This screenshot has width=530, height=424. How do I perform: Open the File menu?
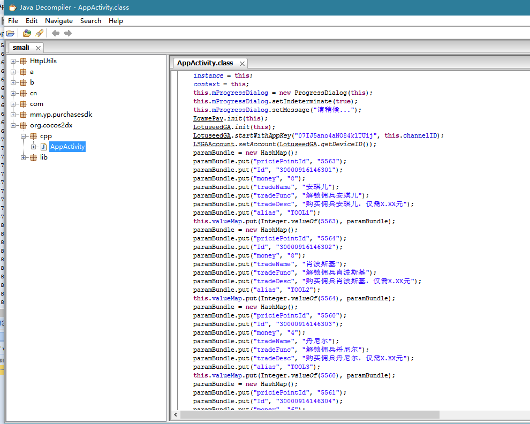coord(13,21)
